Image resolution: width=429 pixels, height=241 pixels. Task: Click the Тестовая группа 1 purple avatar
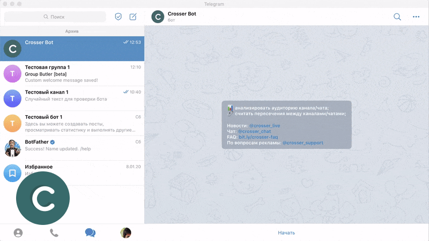12,73
